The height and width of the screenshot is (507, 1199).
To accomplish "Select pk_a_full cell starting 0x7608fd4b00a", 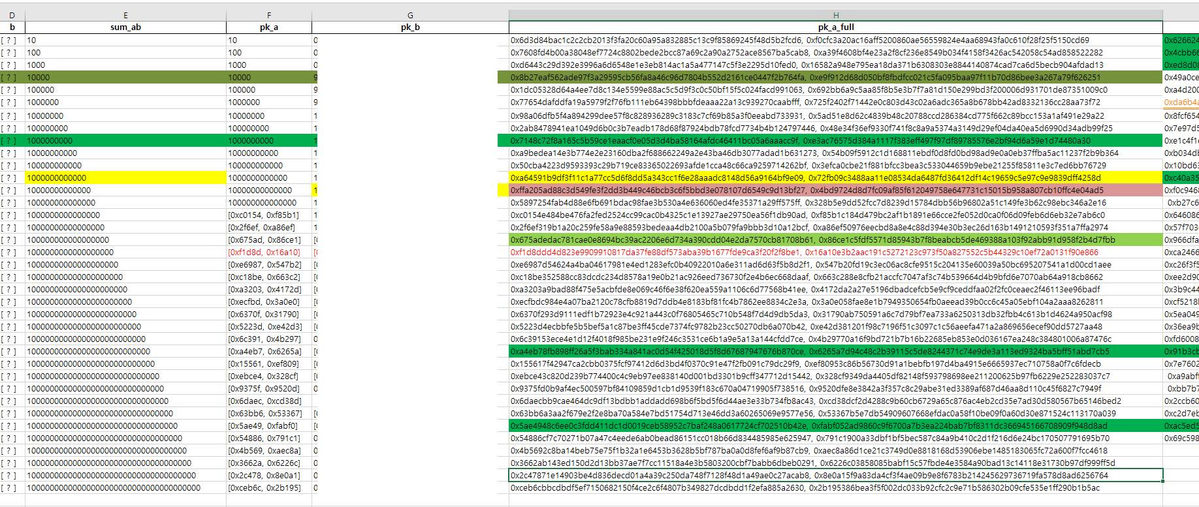I will pyautogui.click(x=836, y=53).
